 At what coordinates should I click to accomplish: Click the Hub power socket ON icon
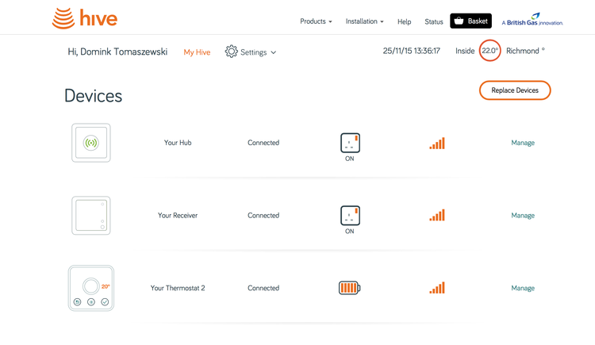point(350,143)
